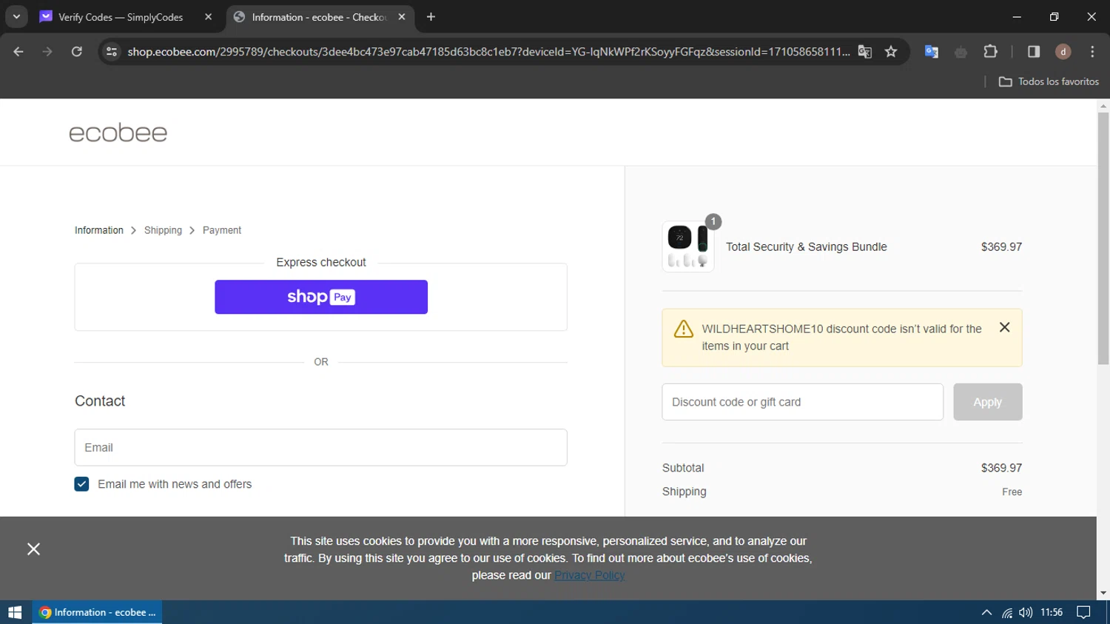Dismiss the WILDHEARTSHOME10 invalid code warning
This screenshot has height=624, width=1110.
pyautogui.click(x=1004, y=327)
